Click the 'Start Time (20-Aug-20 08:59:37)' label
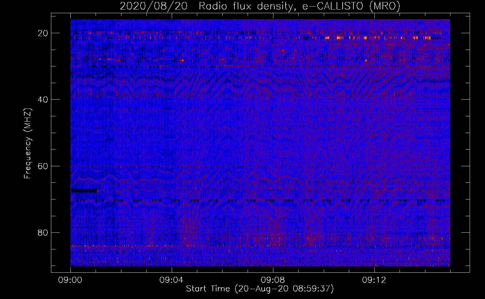485x299 pixels. pos(260,289)
